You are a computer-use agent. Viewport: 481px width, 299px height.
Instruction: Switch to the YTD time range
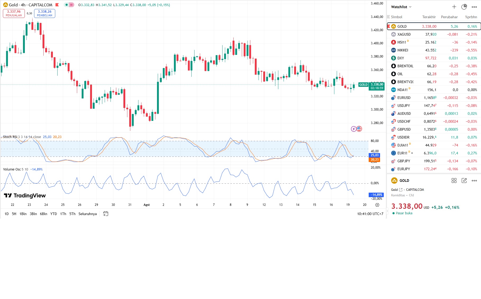click(54, 214)
